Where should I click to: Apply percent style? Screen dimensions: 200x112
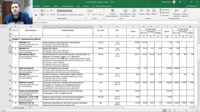click(x=93, y=15)
